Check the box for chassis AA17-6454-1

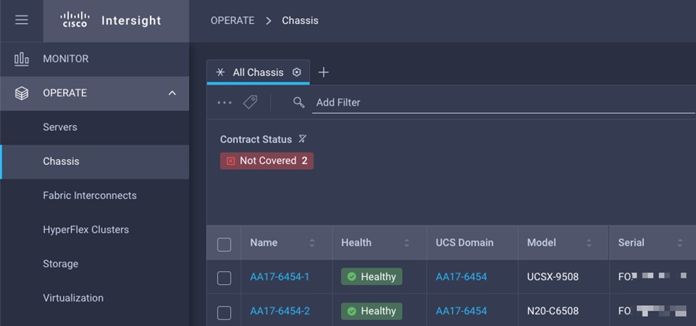[x=225, y=278]
